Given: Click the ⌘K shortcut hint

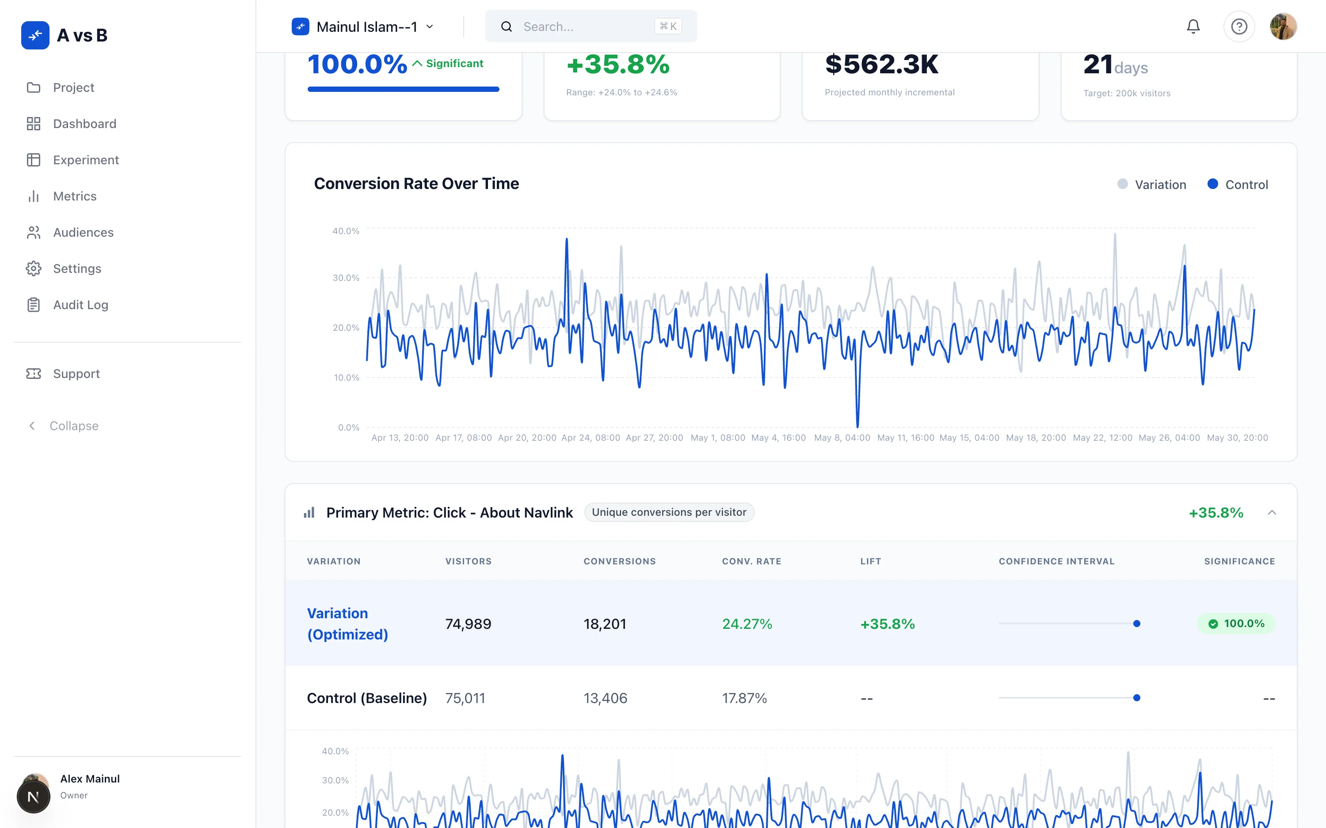Looking at the screenshot, I should click(x=668, y=26).
